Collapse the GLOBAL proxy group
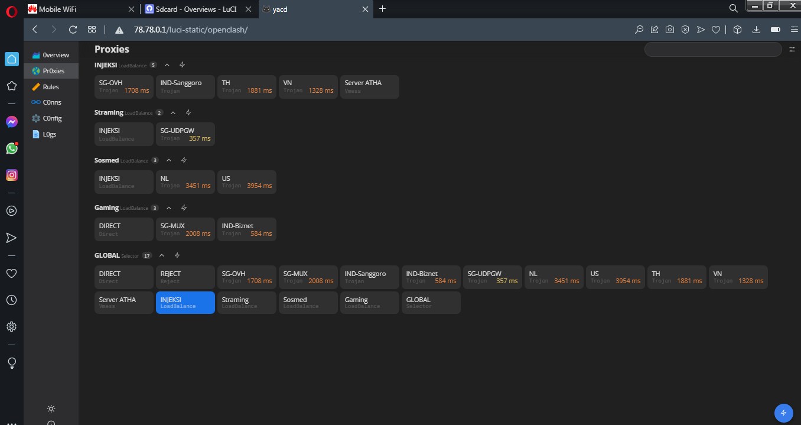Image resolution: width=801 pixels, height=425 pixels. click(x=162, y=255)
